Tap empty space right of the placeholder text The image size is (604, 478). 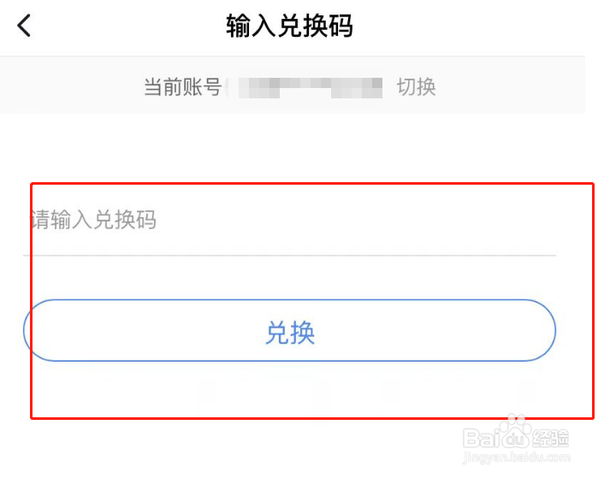(354, 220)
